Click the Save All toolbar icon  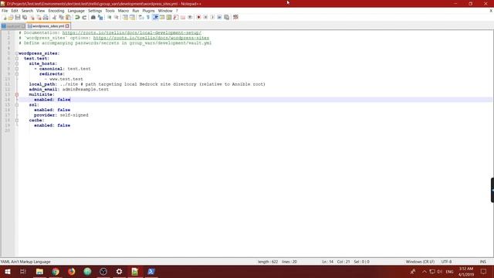pos(25,17)
